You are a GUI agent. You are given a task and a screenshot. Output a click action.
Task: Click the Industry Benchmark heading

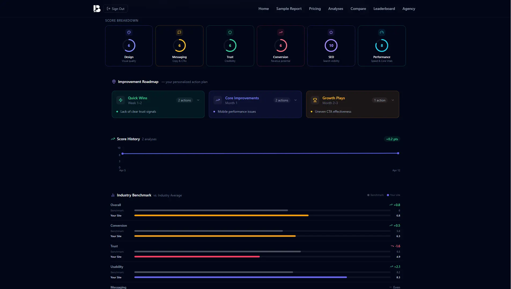(134, 195)
